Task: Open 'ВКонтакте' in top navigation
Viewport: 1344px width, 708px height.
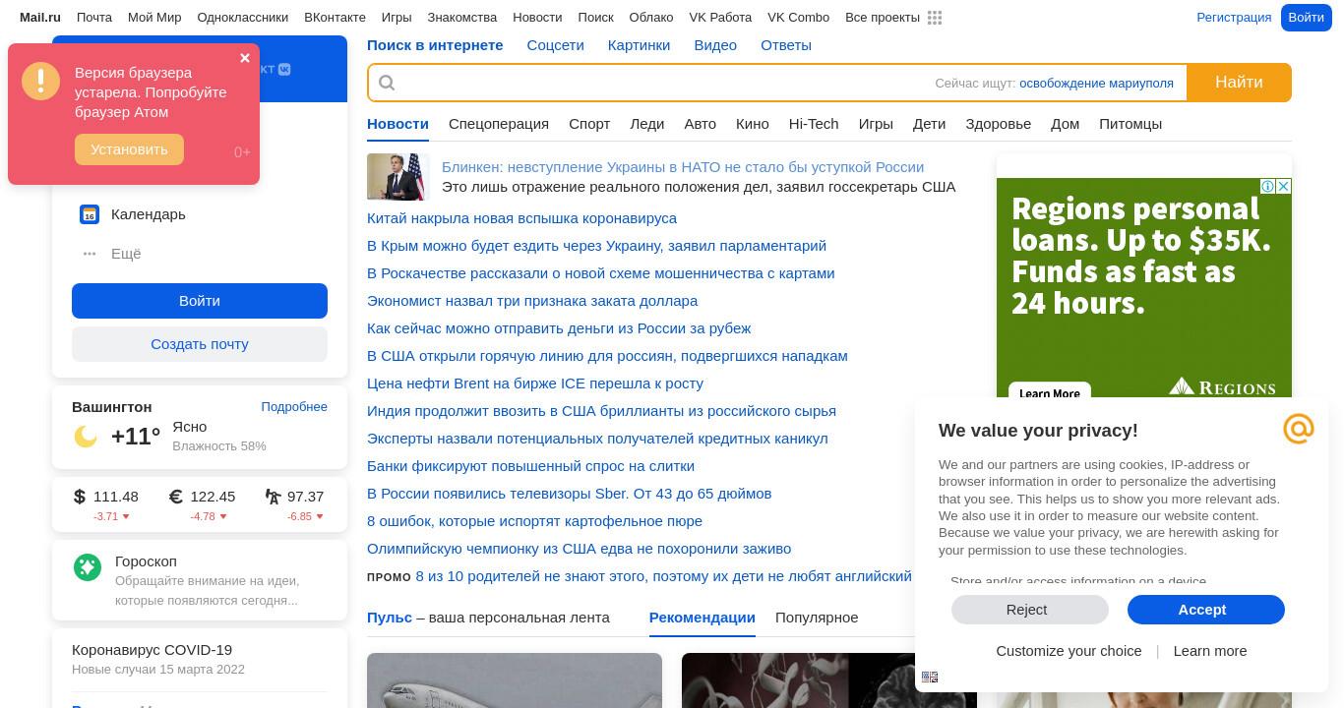Action: (x=335, y=18)
